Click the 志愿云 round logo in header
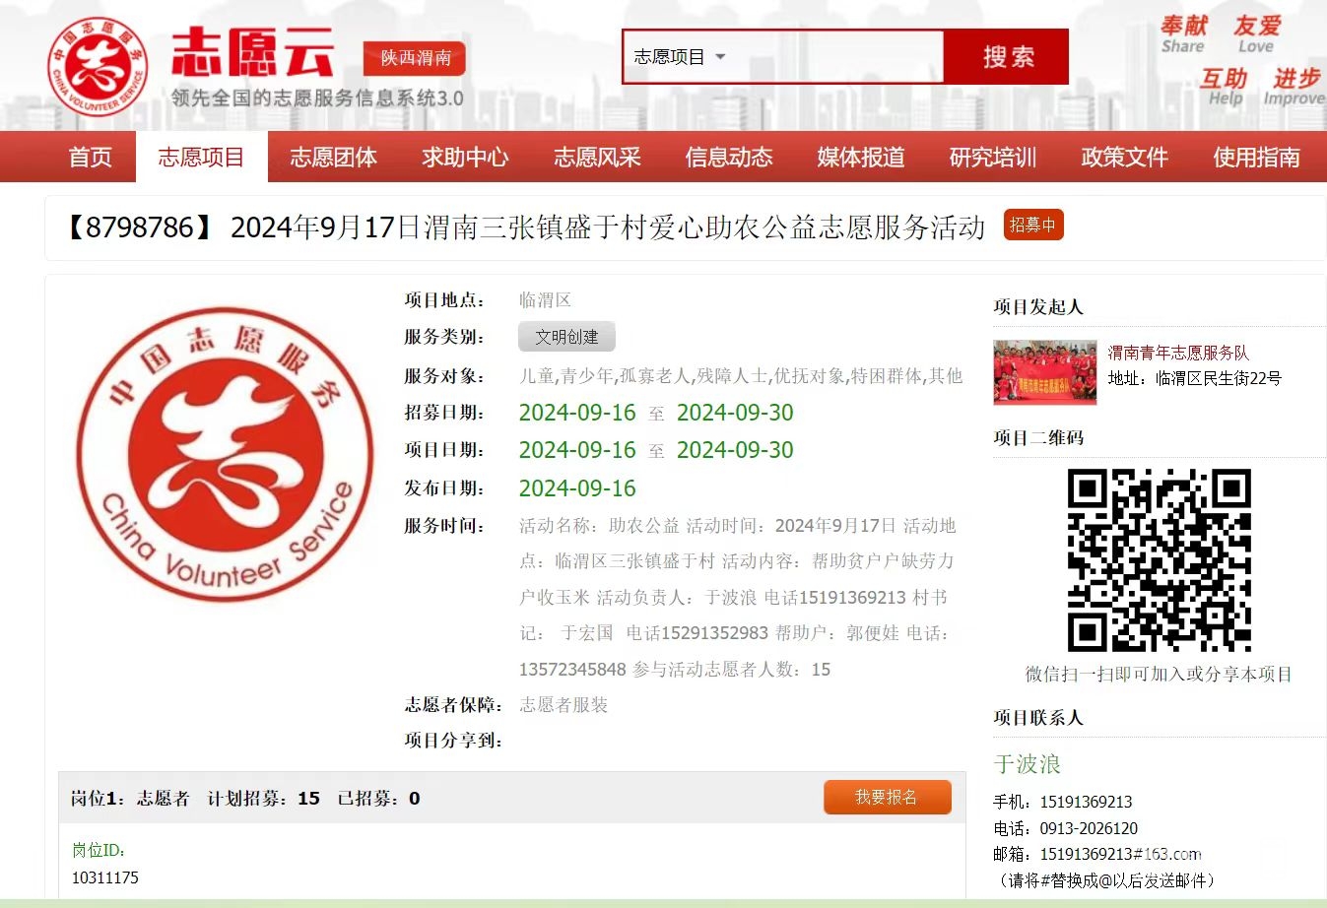Image resolution: width=1327 pixels, height=908 pixels. (x=98, y=66)
